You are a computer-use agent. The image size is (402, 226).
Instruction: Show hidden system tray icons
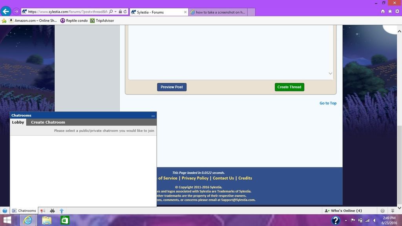coord(346,221)
